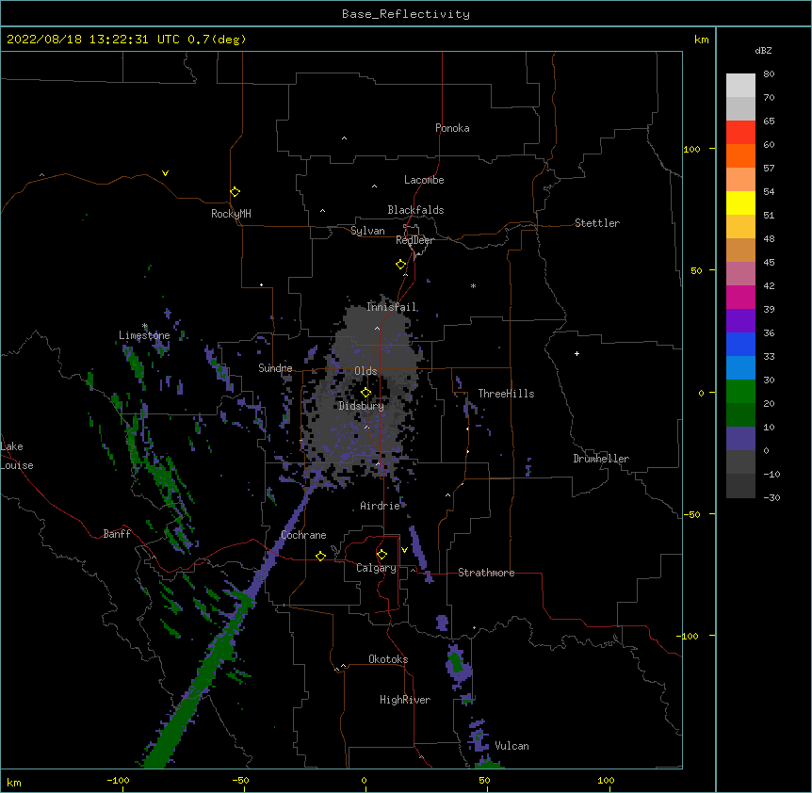Click the RockyMH city label
The height and width of the screenshot is (793, 812).
[x=231, y=214]
